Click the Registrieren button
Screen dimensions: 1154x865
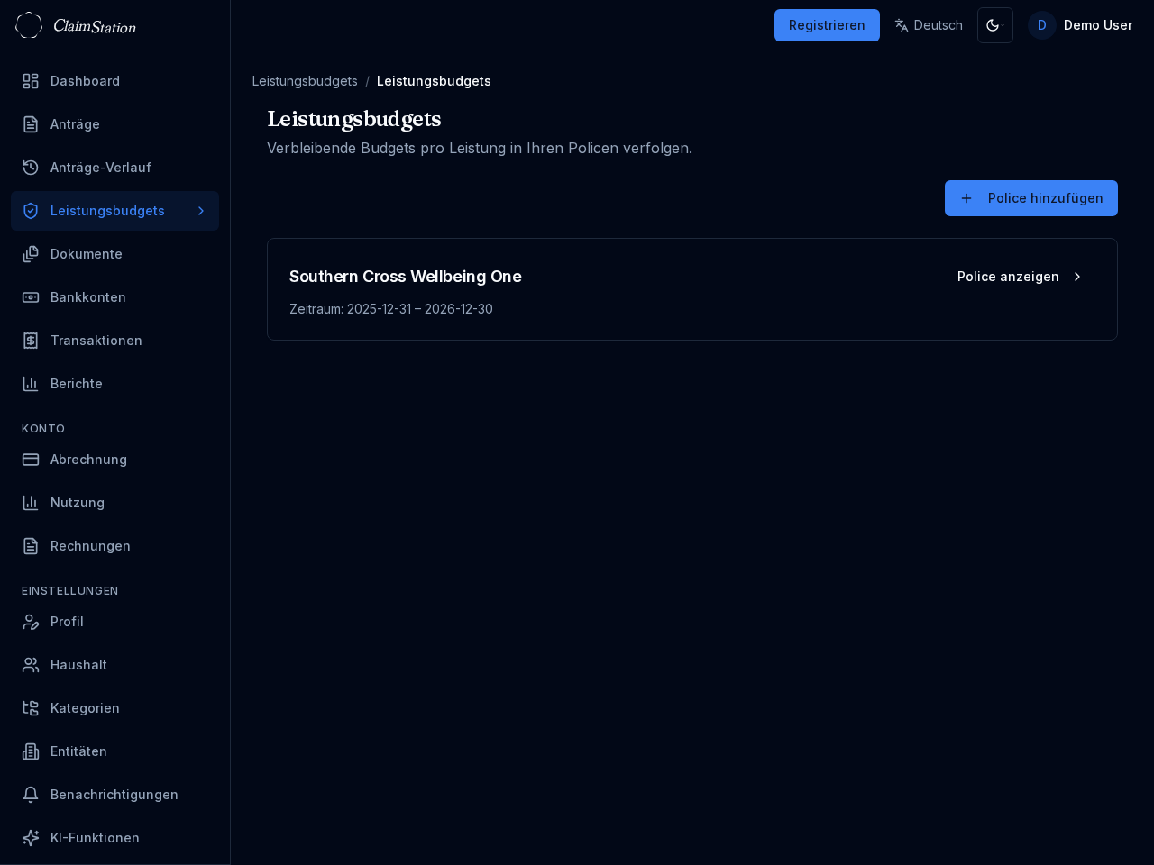[x=827, y=25]
